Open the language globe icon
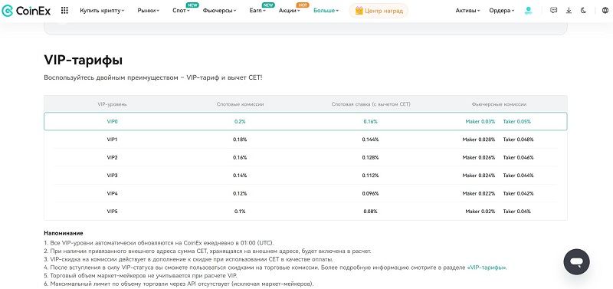 pyautogui.click(x=605, y=11)
